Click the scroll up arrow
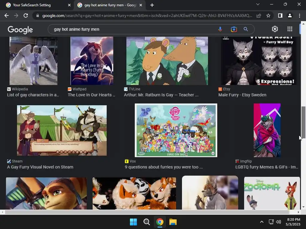Image resolution: width=306 pixels, height=229 pixels. click(303, 24)
